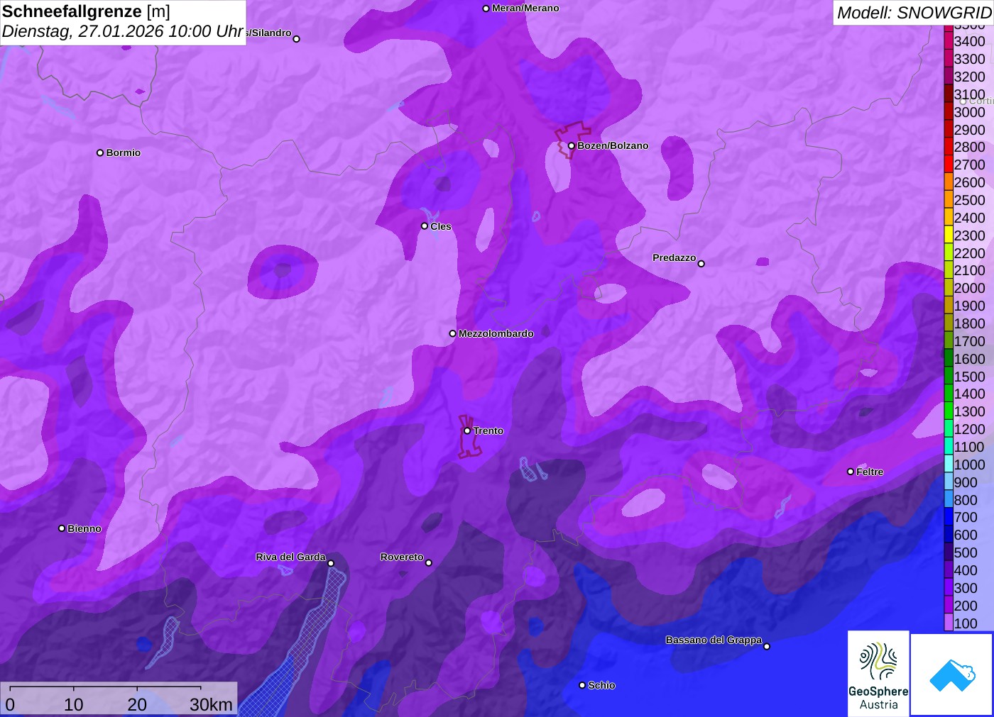Select the 700 m blue legend swatch
The width and height of the screenshot is (994, 717).
click(949, 517)
